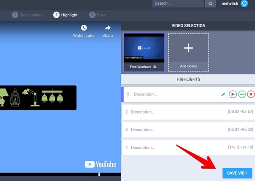Select highlight 3 at 06:01–06:02

188,130
